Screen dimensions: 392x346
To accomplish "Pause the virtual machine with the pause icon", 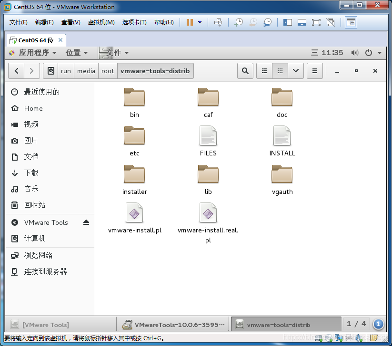I will click(x=190, y=22).
